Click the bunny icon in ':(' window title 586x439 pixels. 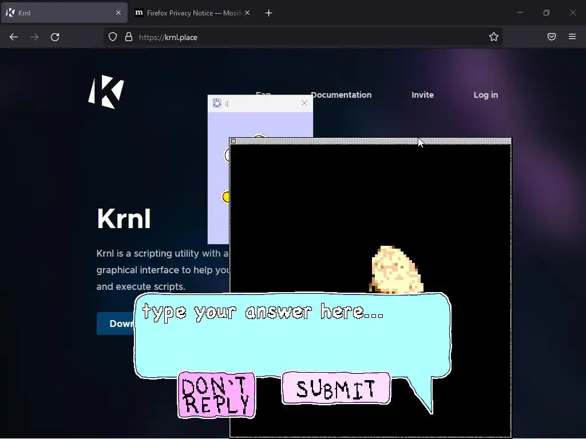point(217,103)
